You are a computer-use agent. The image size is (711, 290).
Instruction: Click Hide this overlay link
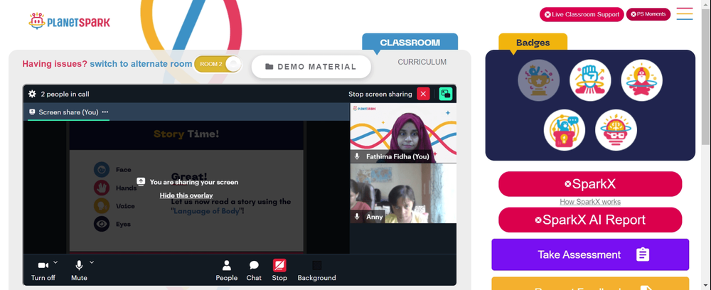[186, 195]
